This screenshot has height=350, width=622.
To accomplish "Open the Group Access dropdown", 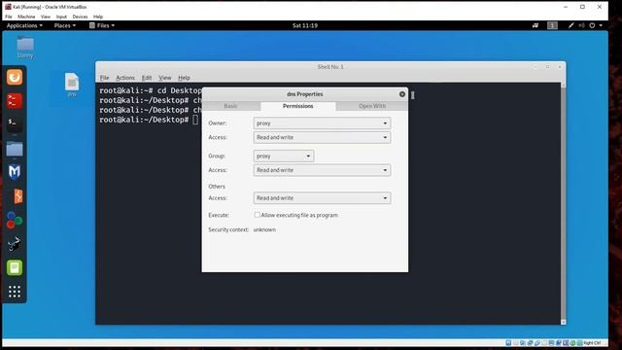I will 322,170.
